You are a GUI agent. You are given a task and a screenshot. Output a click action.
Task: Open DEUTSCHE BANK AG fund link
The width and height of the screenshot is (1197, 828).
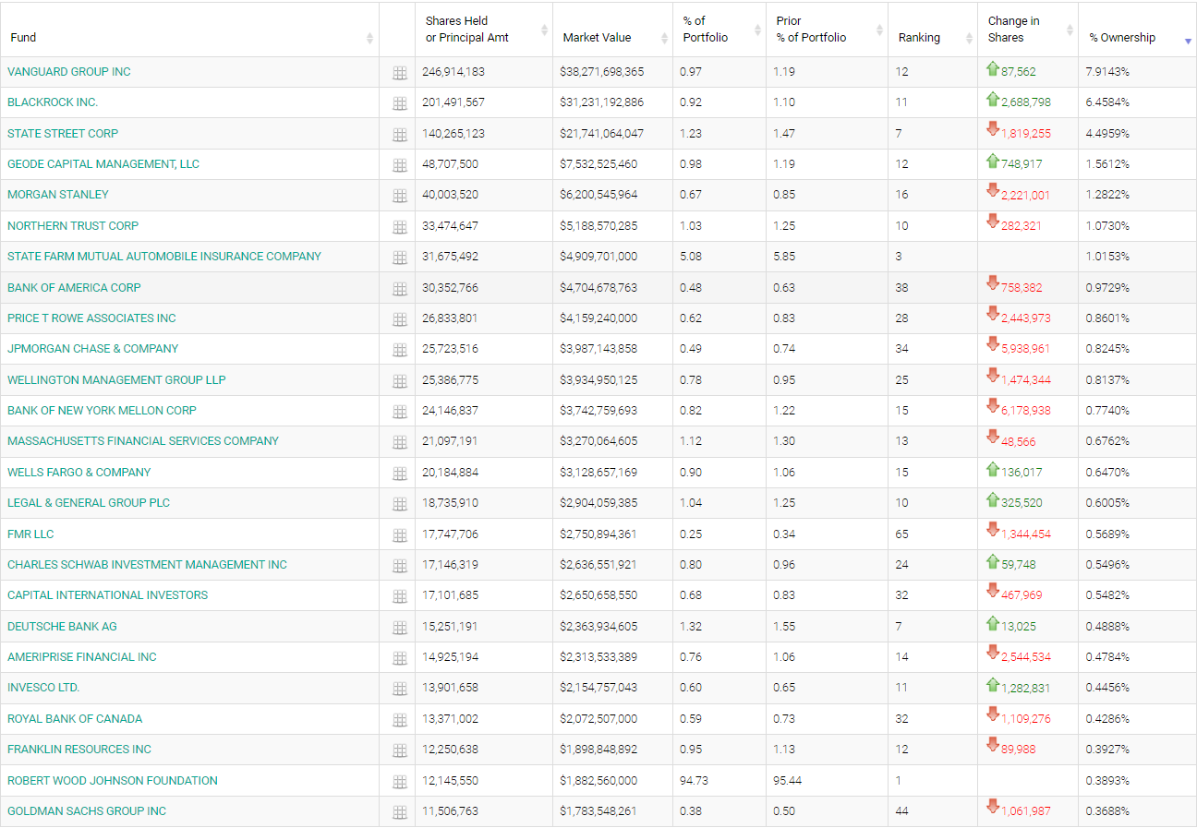[x=62, y=626]
